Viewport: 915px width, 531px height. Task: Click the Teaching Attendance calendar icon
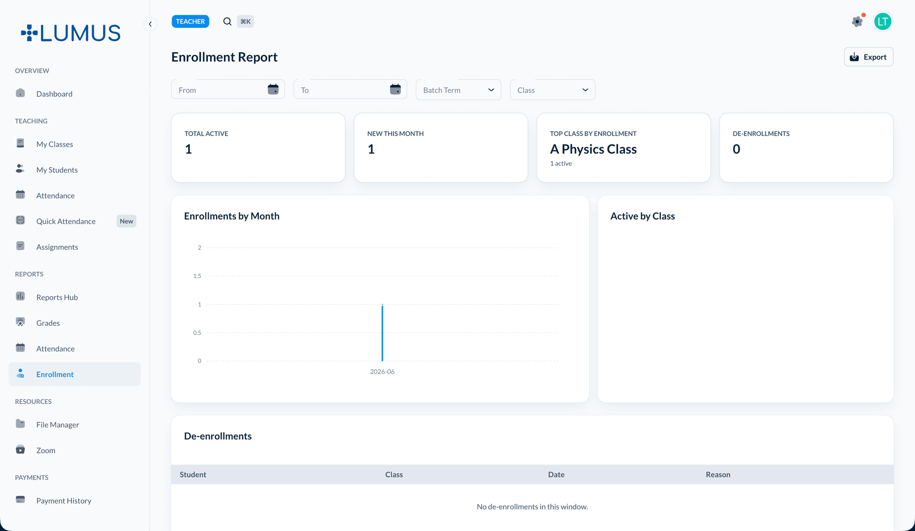(x=20, y=194)
